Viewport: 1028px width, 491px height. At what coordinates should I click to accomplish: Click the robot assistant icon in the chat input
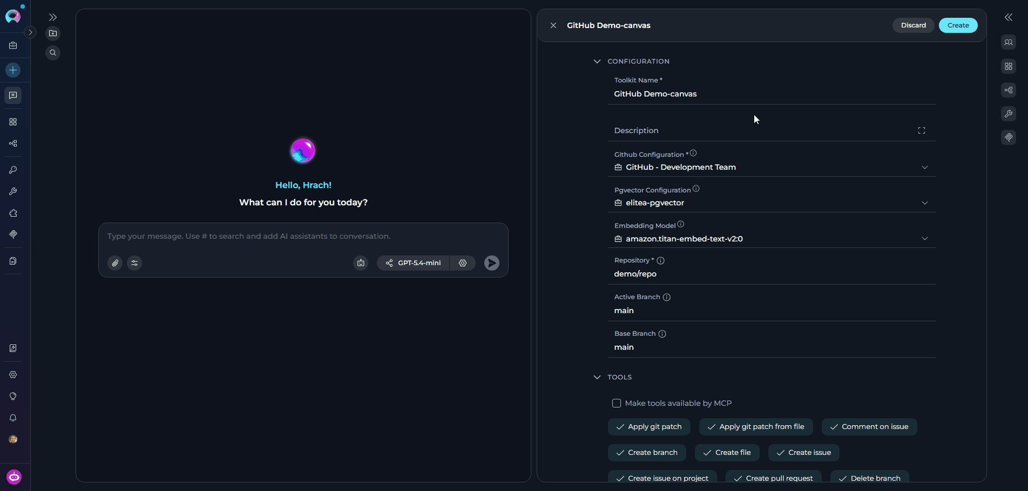pos(361,263)
